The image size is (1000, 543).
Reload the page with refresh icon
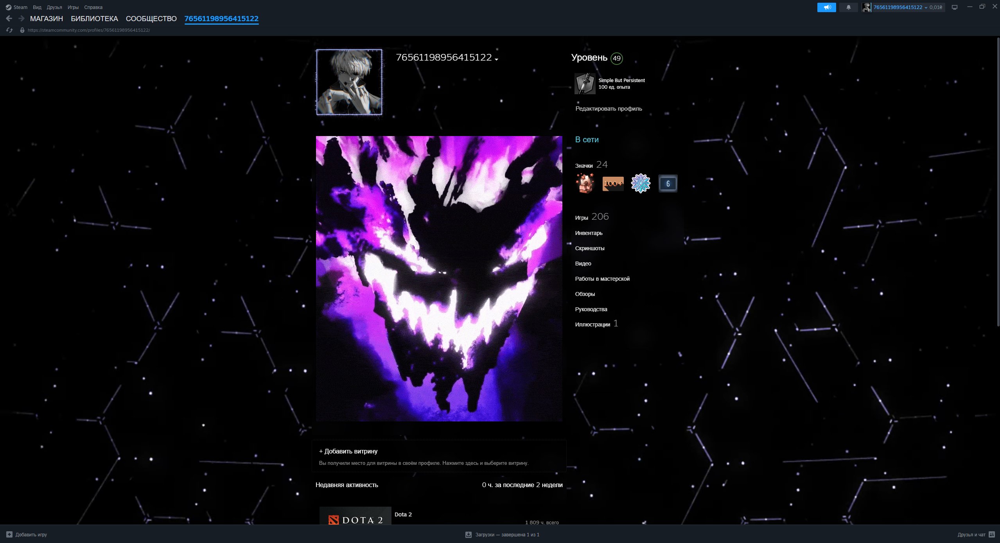pyautogui.click(x=9, y=30)
